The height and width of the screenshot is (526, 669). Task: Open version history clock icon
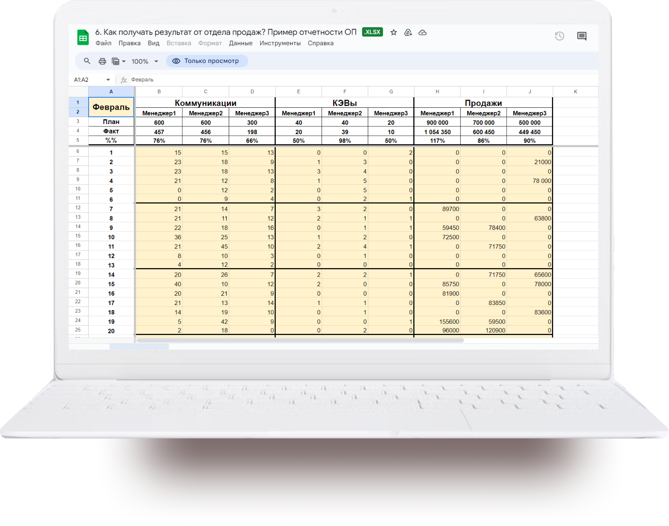(x=559, y=36)
